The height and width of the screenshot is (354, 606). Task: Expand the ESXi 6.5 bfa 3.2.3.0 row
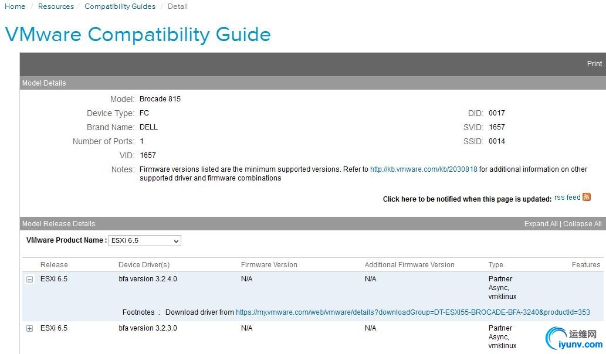click(30, 329)
